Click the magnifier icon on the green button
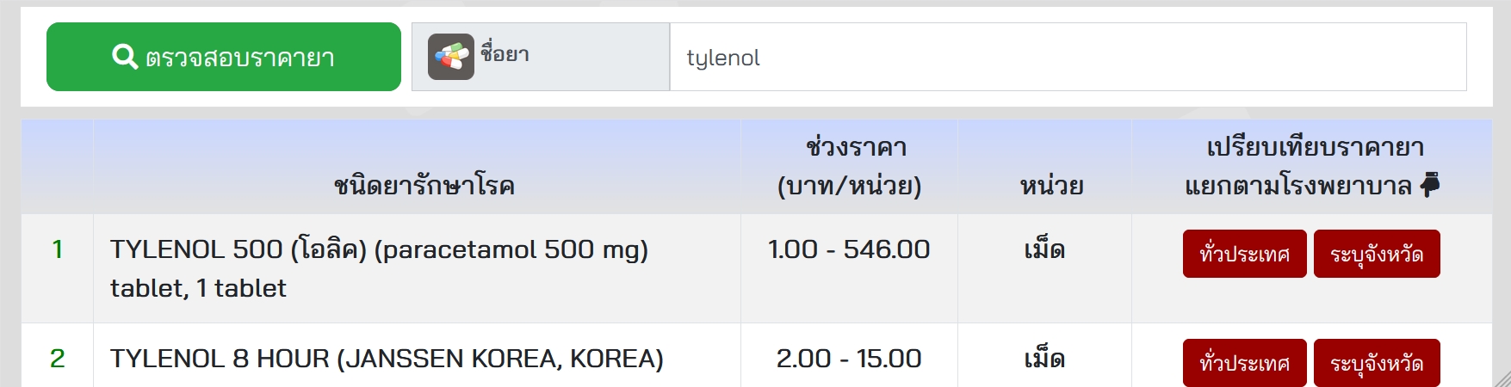This screenshot has width=1511, height=387. point(125,57)
